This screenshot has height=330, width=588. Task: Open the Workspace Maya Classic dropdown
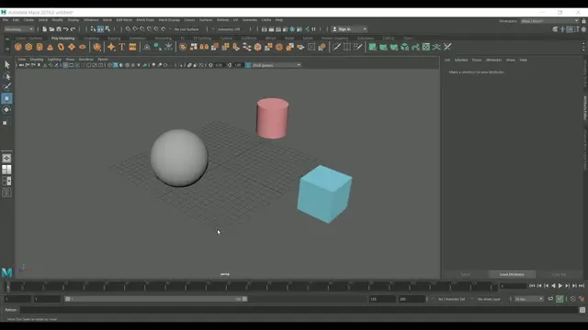(x=549, y=21)
